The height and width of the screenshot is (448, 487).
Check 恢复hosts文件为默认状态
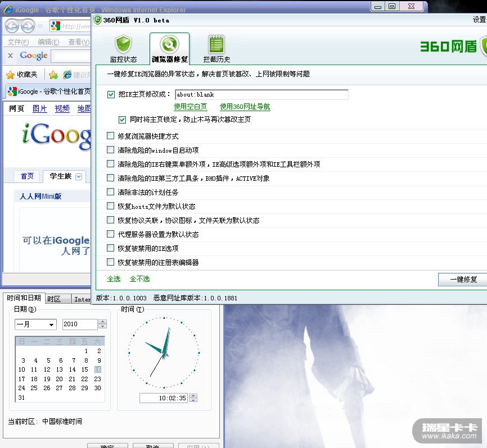point(110,205)
